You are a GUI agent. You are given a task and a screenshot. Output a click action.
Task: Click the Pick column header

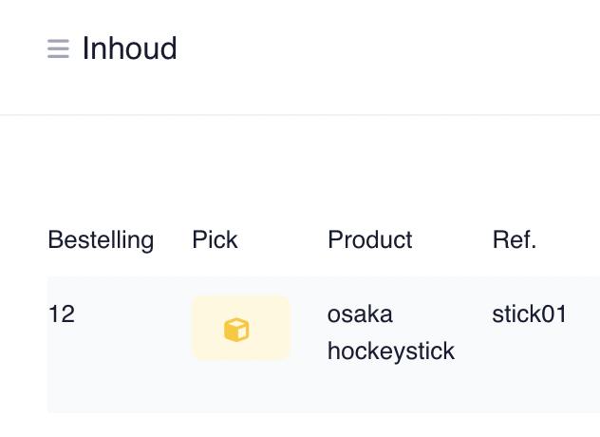[x=215, y=239]
